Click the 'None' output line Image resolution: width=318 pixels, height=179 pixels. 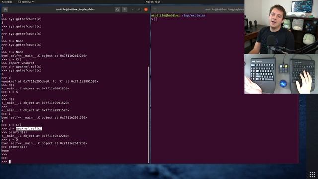5,151
